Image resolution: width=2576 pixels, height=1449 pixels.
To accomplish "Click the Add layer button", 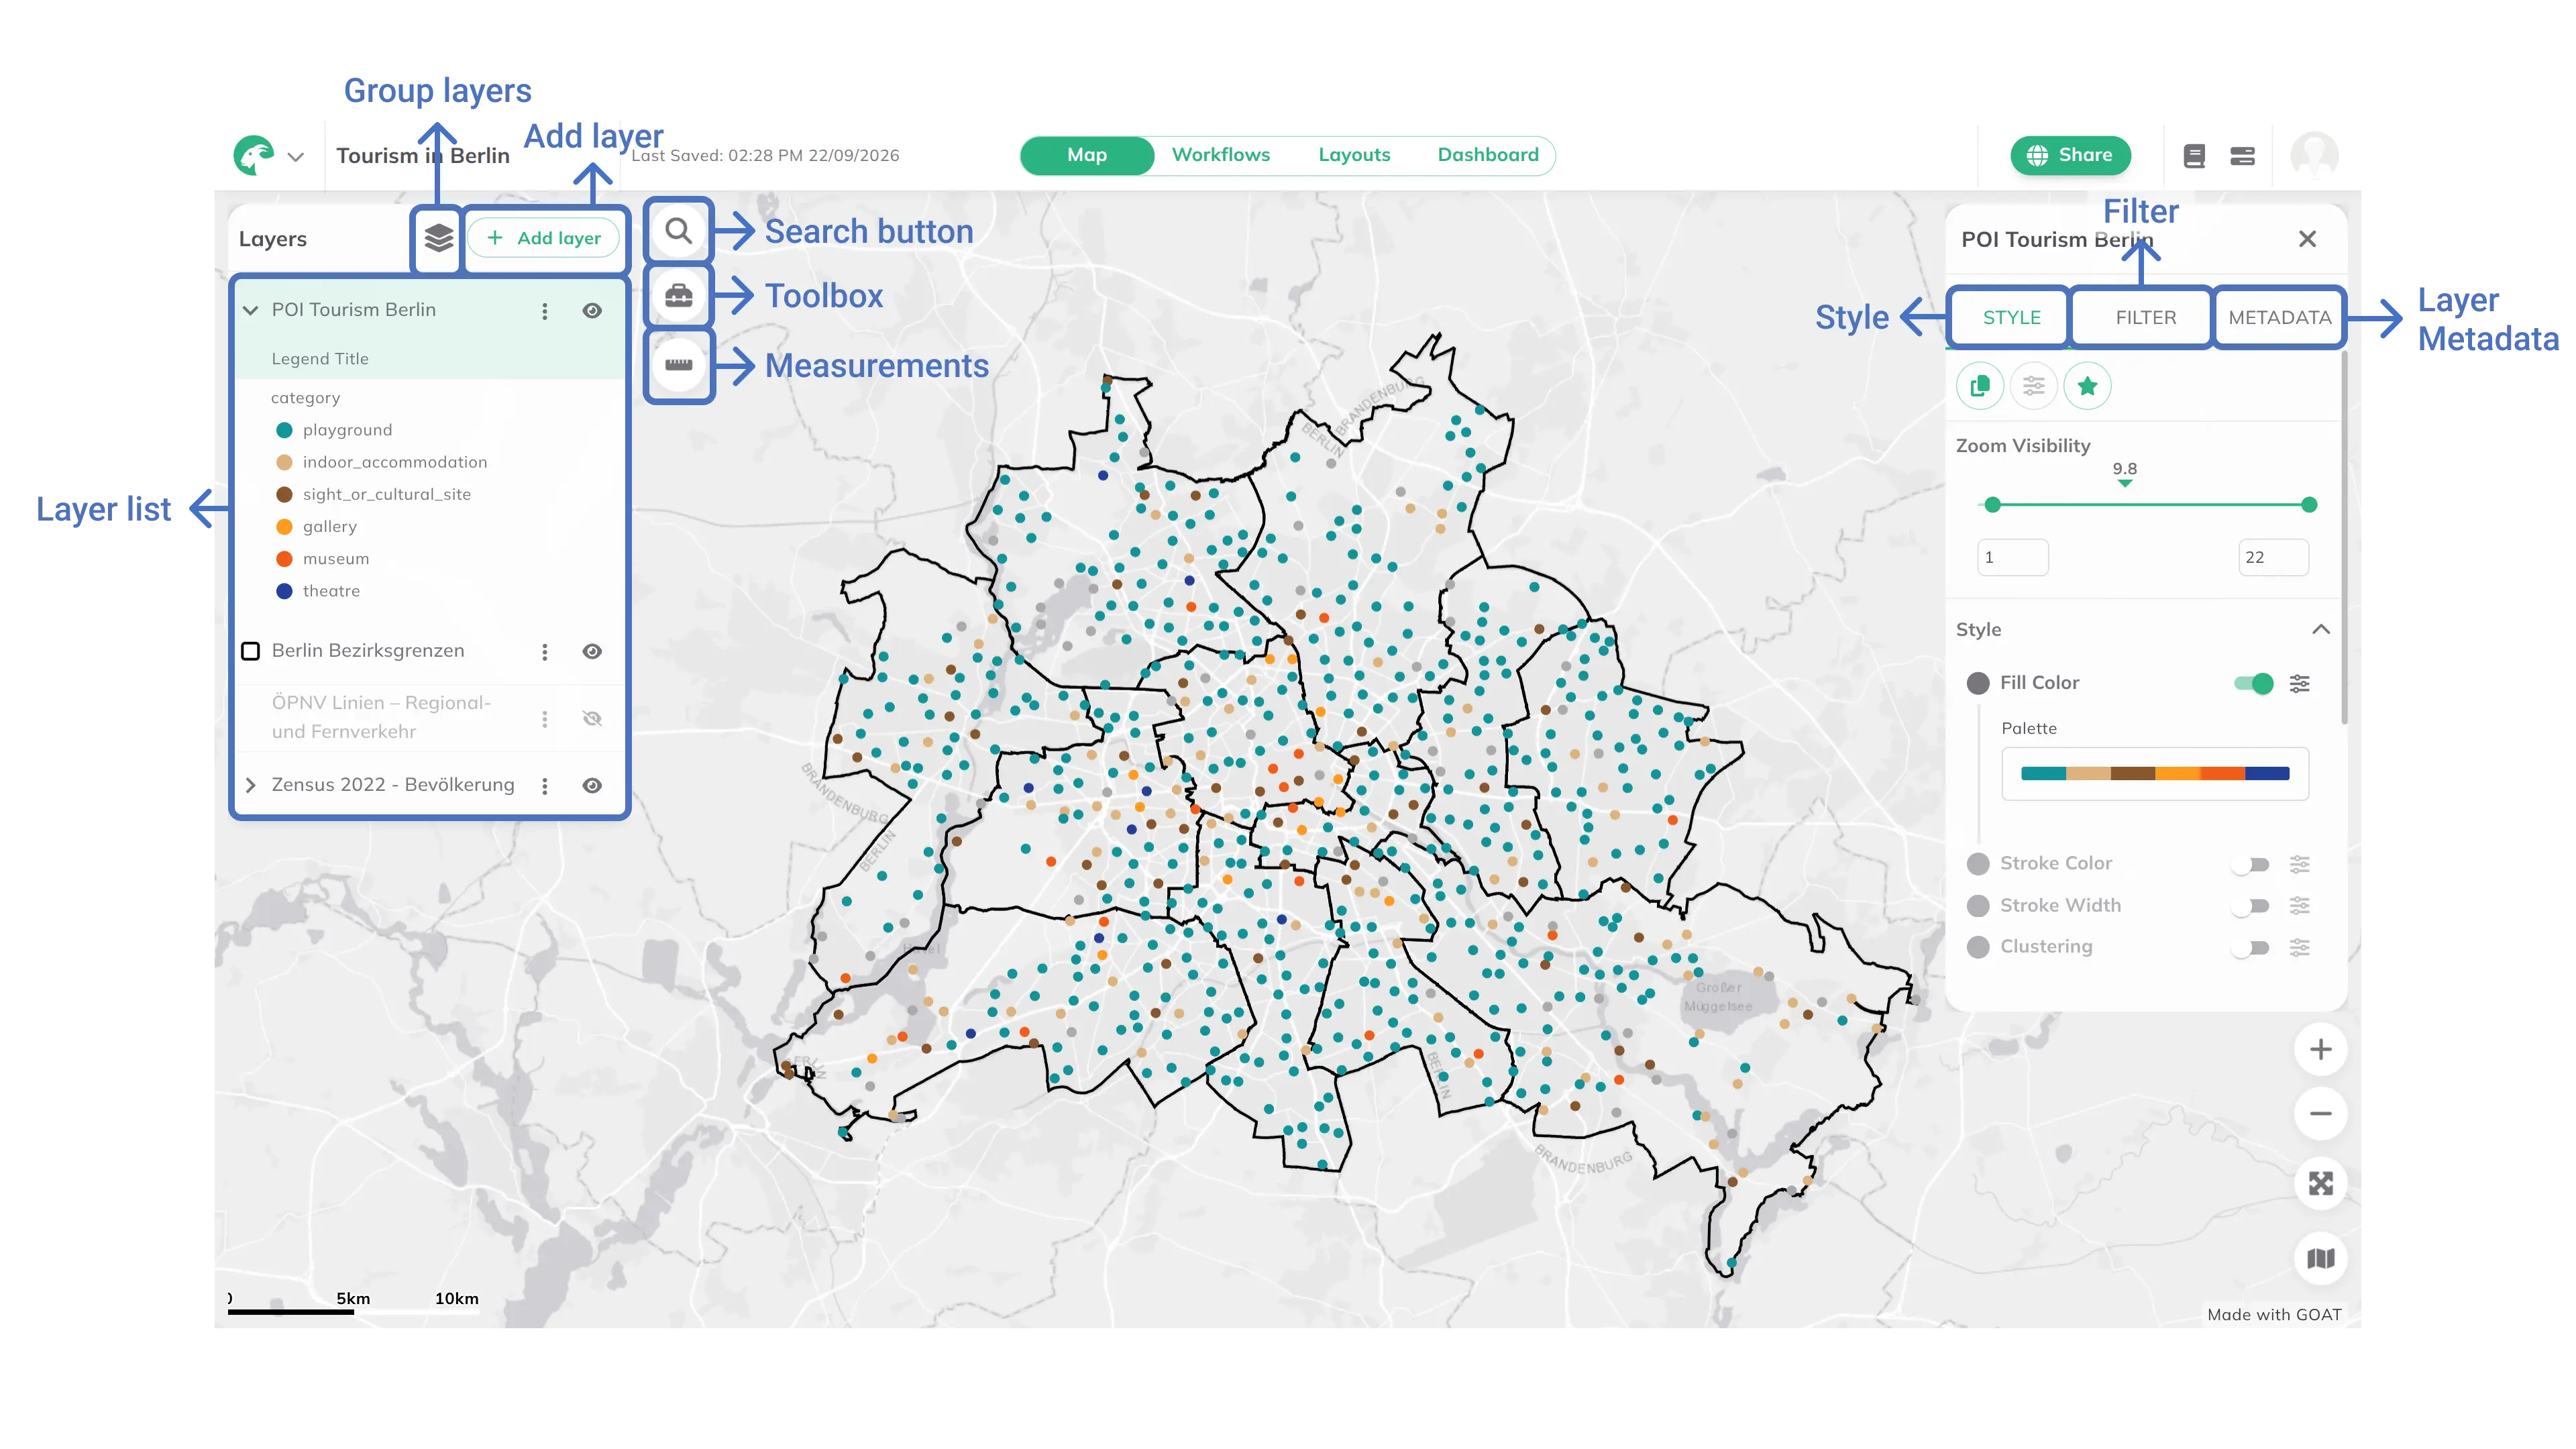I will pyautogui.click(x=543, y=238).
